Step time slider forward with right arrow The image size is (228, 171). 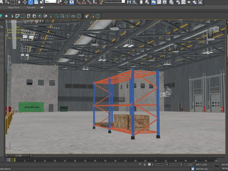pos(31,156)
